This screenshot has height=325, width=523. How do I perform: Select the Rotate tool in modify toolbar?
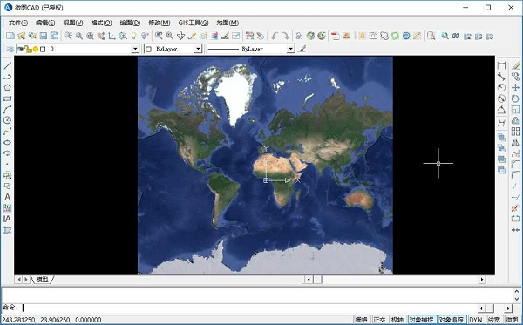pos(515,98)
